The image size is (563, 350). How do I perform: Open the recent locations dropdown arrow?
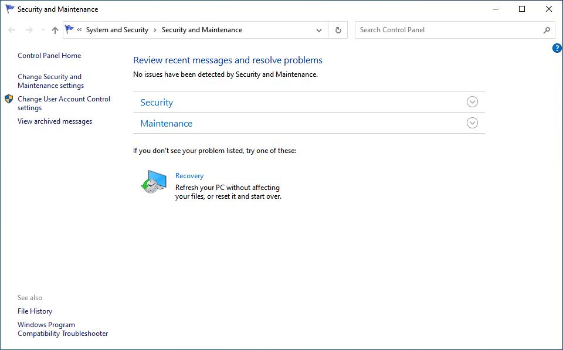(43, 30)
